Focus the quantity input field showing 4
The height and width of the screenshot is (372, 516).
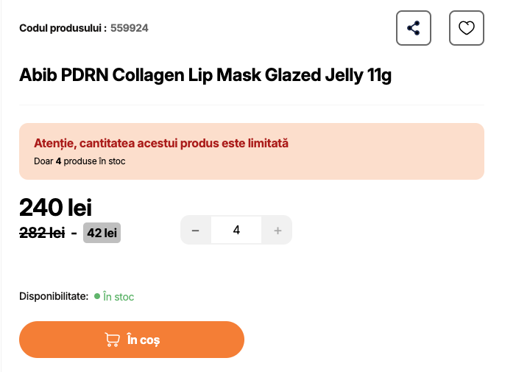236,230
